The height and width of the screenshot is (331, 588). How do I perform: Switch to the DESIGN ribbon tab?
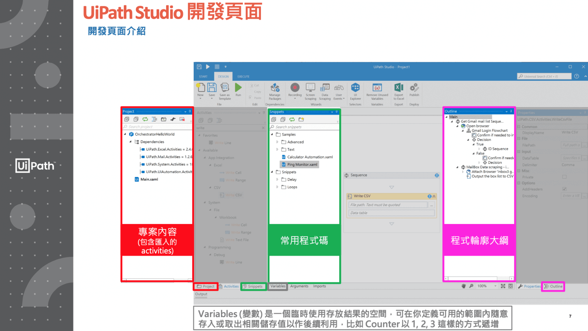pyautogui.click(x=223, y=77)
